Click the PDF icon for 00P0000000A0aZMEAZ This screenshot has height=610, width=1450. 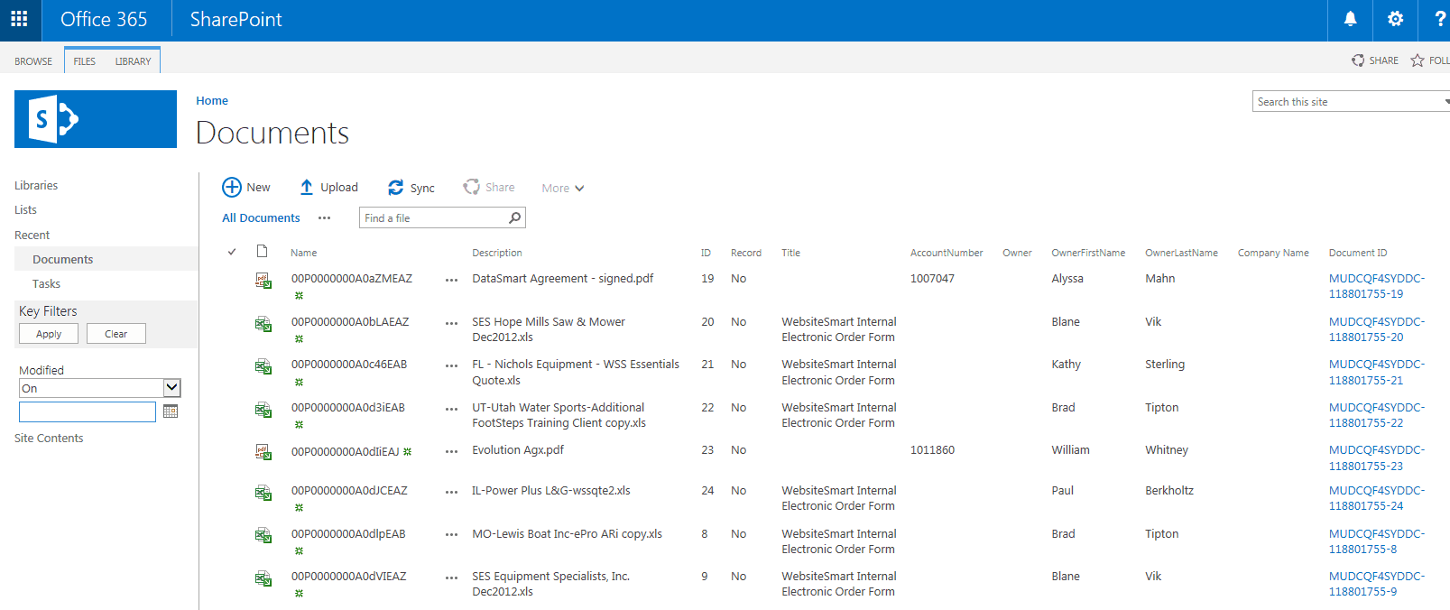[263, 281]
